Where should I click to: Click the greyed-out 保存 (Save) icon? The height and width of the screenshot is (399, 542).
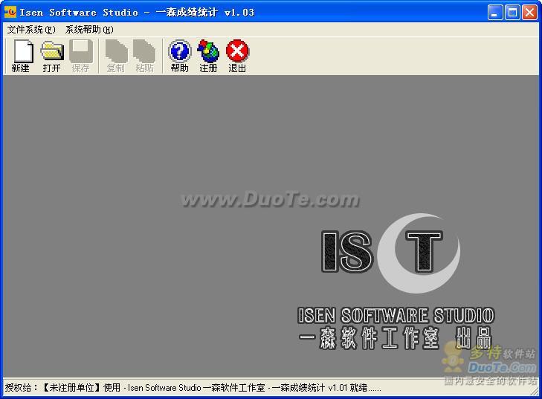81,56
